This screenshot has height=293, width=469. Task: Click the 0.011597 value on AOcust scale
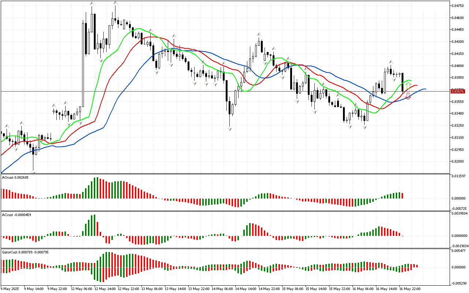click(x=459, y=177)
